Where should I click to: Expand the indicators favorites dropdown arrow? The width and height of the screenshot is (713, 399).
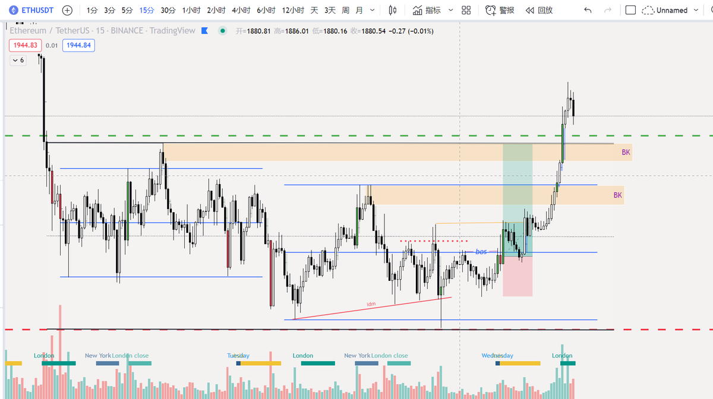pyautogui.click(x=450, y=10)
